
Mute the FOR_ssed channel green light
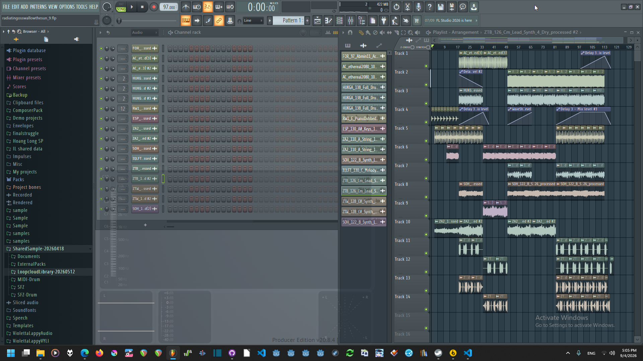coord(101,48)
